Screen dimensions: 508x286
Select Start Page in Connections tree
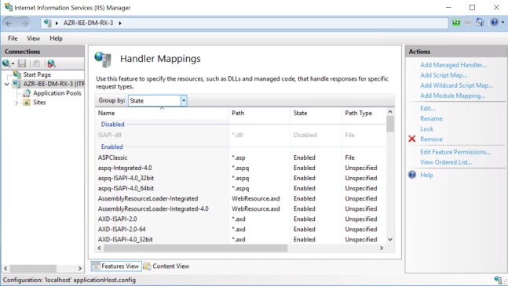[37, 74]
